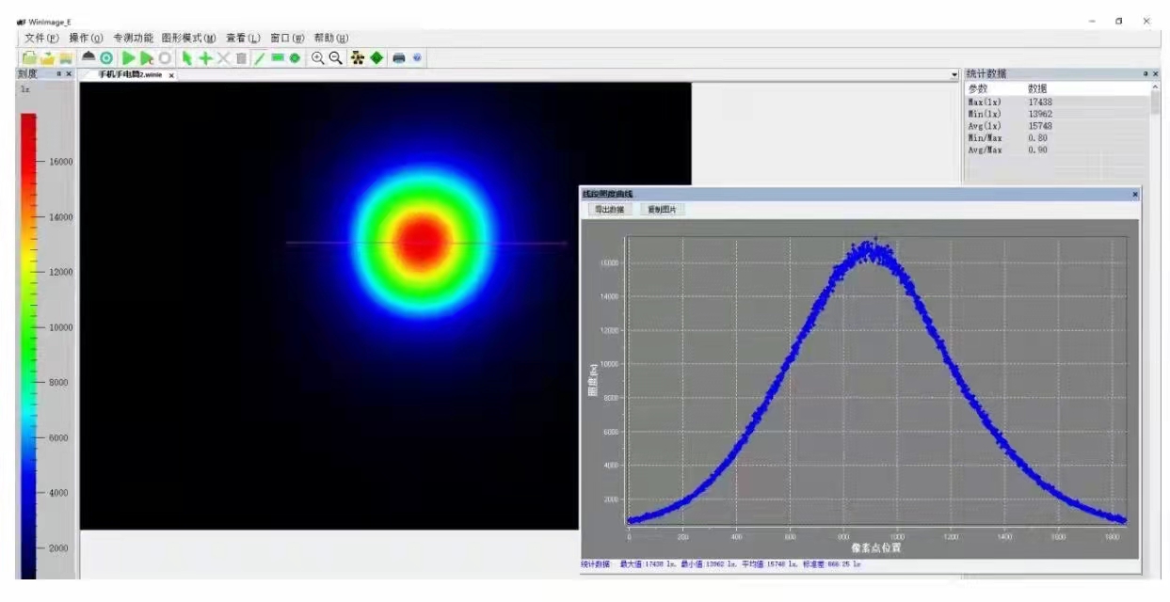Pin the 刻度 scale panel

click(58, 73)
